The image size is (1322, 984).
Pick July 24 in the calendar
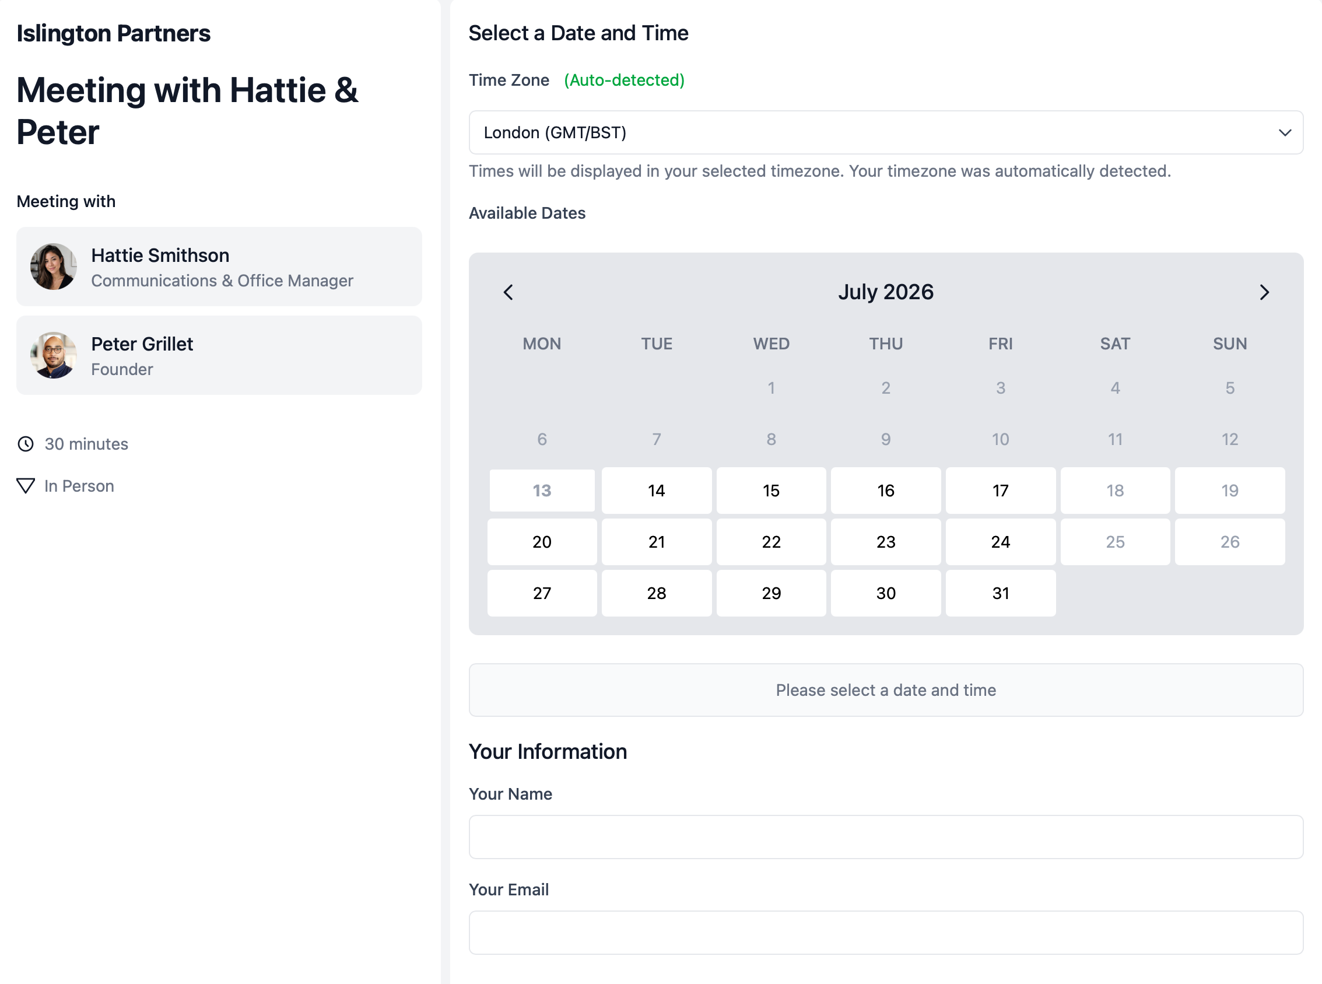click(x=1001, y=541)
